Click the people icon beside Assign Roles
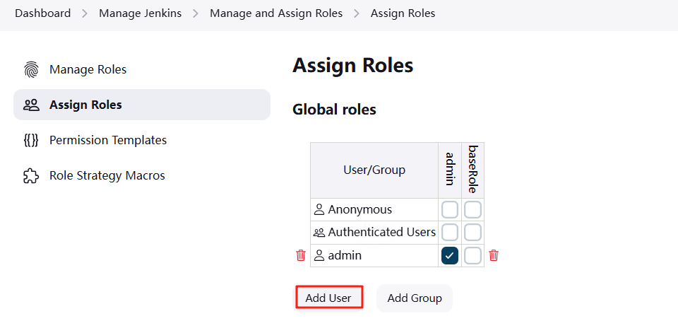The image size is (678, 333). [x=31, y=105]
